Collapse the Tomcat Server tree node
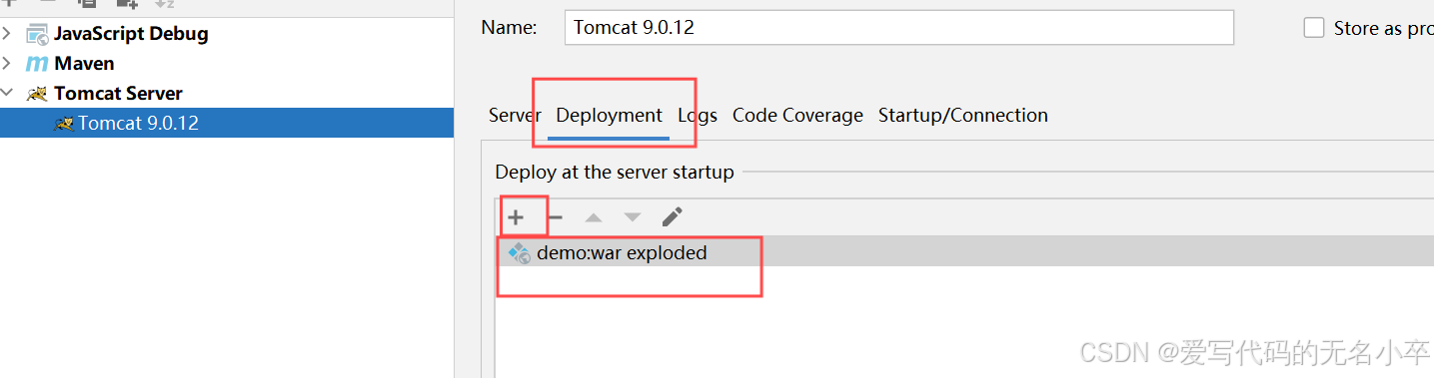This screenshot has width=1434, height=378. coord(8,94)
